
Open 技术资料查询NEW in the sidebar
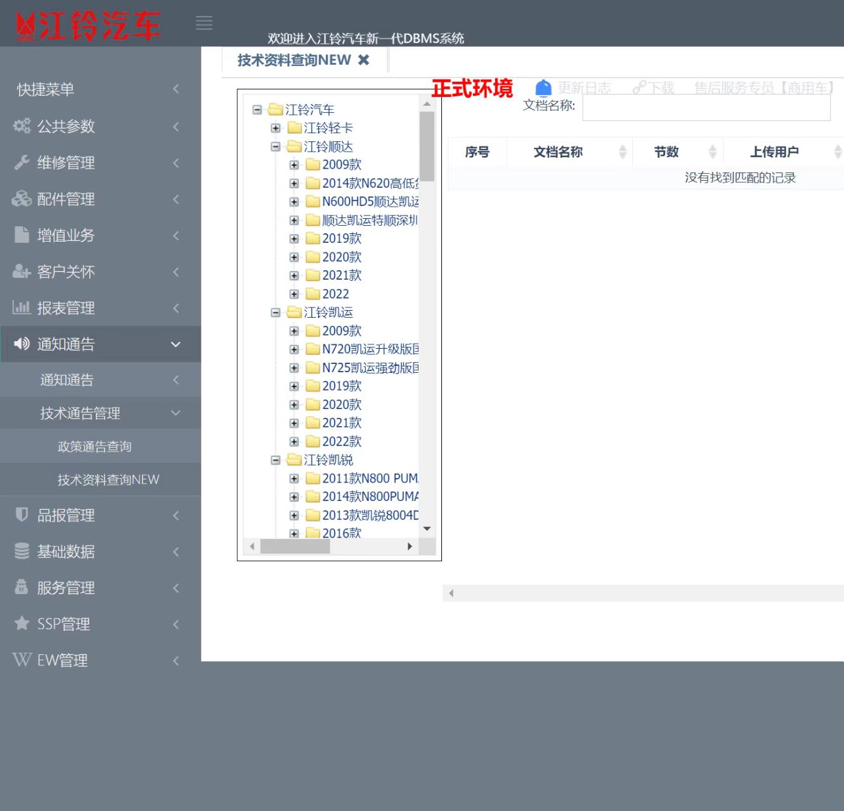108,480
